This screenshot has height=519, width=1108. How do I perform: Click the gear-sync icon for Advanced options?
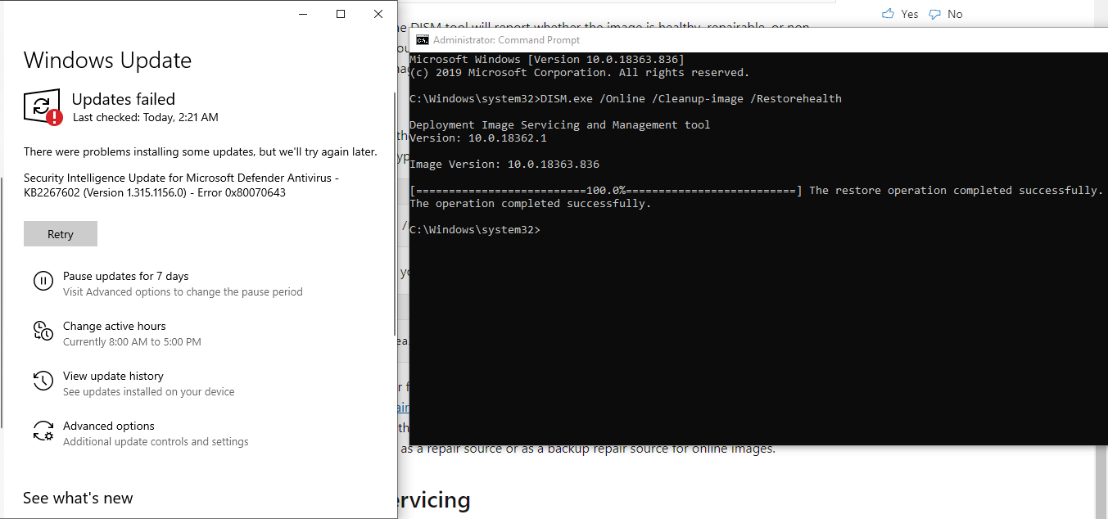click(x=43, y=431)
